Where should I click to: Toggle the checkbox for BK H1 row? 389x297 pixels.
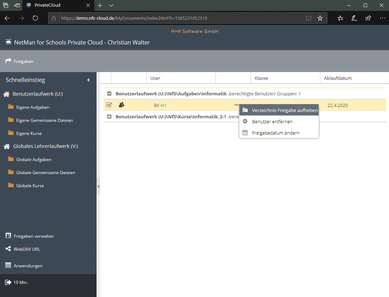pos(109,105)
